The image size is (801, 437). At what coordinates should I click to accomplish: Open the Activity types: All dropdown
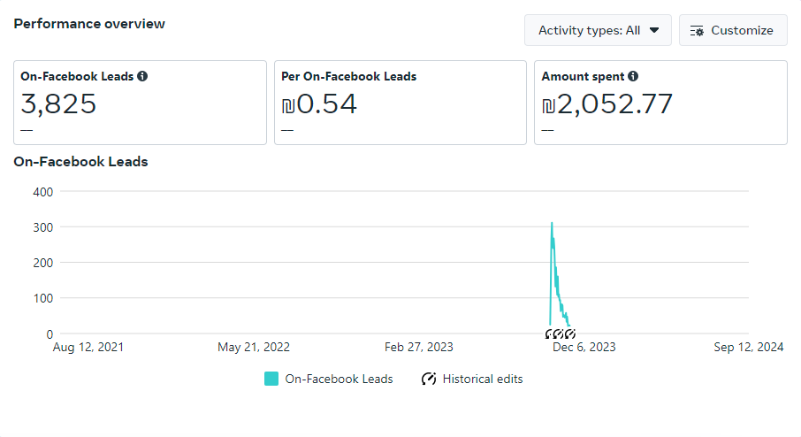tap(598, 31)
